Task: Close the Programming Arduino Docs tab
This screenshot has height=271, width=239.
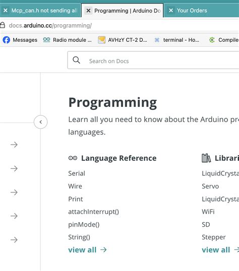Action: (x=88, y=11)
